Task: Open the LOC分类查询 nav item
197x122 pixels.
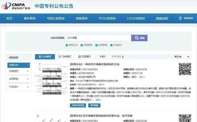Action: coord(136,18)
